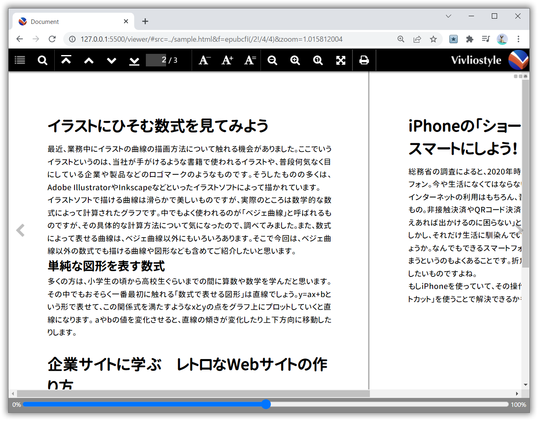Jump to the last page
Screen dimensions: 538x421
coord(134,60)
